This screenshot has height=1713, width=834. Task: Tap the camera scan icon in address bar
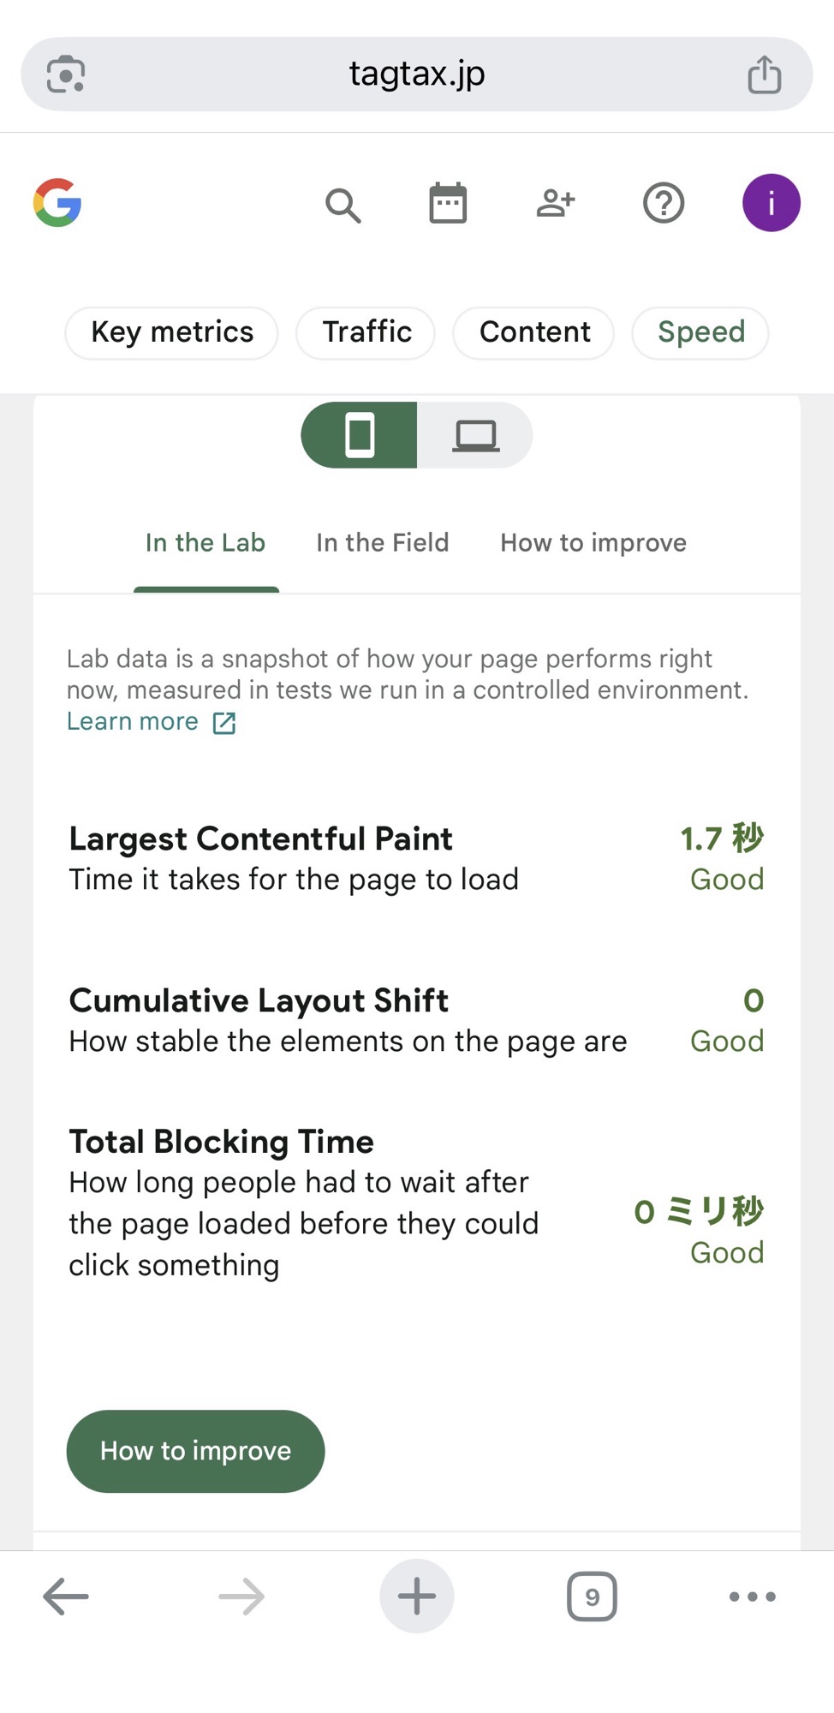pyautogui.click(x=66, y=75)
